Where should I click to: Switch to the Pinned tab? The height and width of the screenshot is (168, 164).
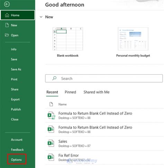[70, 92]
